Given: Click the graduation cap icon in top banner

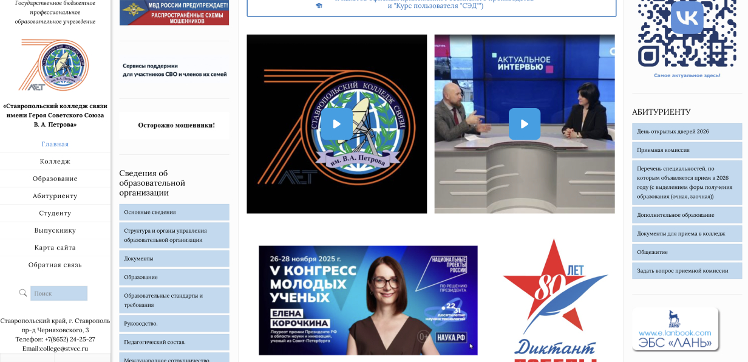Looking at the screenshot, I should [x=319, y=5].
